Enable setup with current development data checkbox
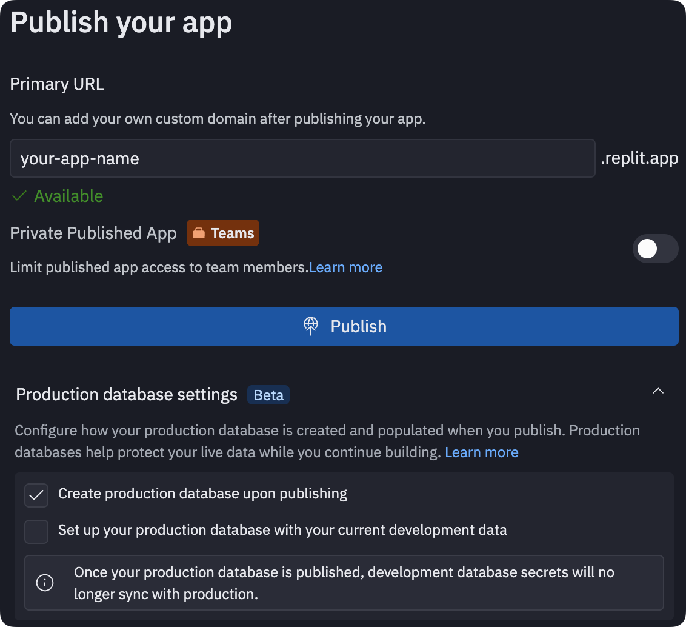The height and width of the screenshot is (627, 686). [36, 531]
